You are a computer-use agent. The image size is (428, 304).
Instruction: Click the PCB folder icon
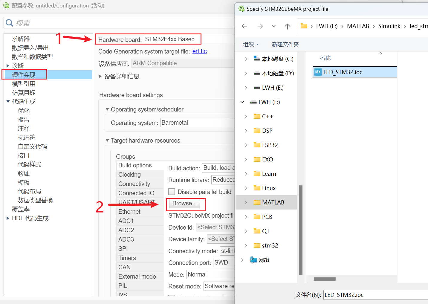coord(257,217)
